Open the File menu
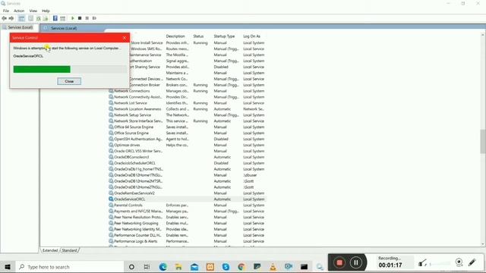Screen dimensions: 486x273 coord(6,11)
